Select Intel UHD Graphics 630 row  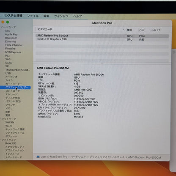coord(102,39)
